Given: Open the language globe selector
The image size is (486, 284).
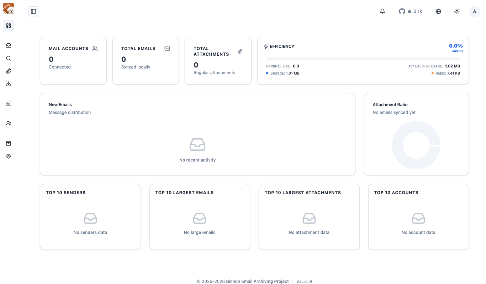Looking at the screenshot, I should [x=438, y=11].
